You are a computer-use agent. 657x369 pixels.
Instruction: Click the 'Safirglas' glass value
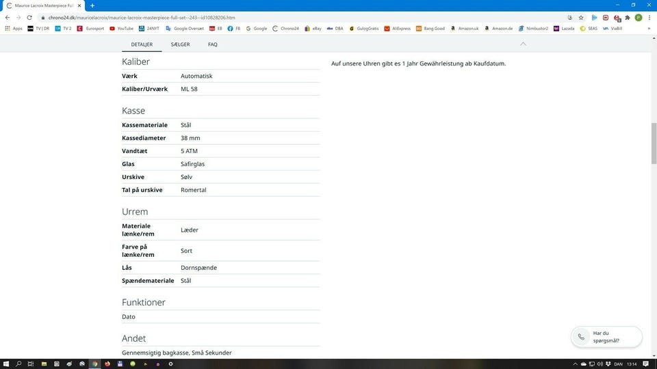(193, 164)
